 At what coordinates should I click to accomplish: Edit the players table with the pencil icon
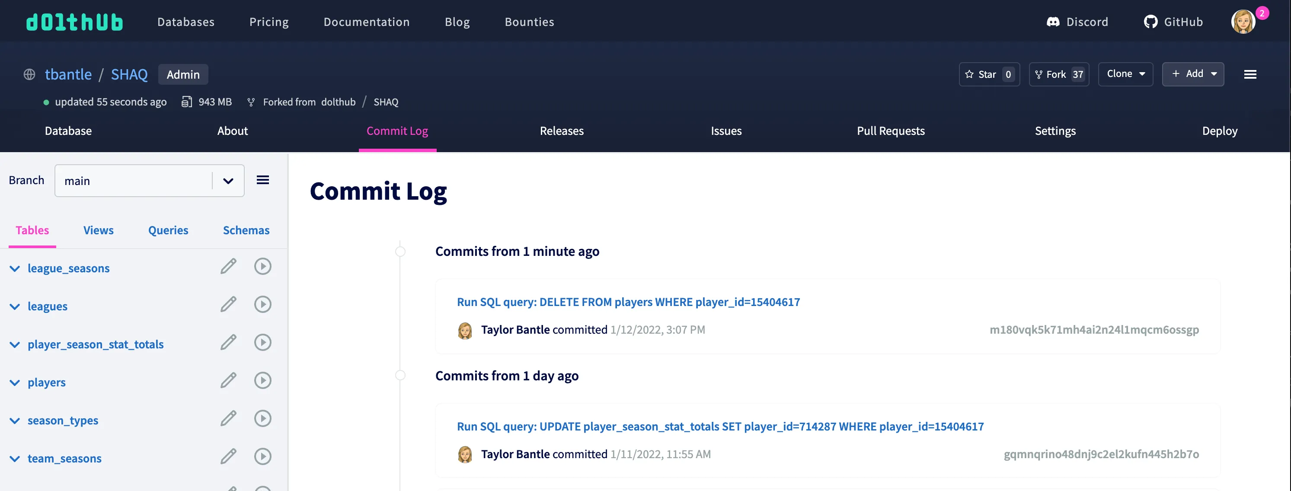(229, 380)
